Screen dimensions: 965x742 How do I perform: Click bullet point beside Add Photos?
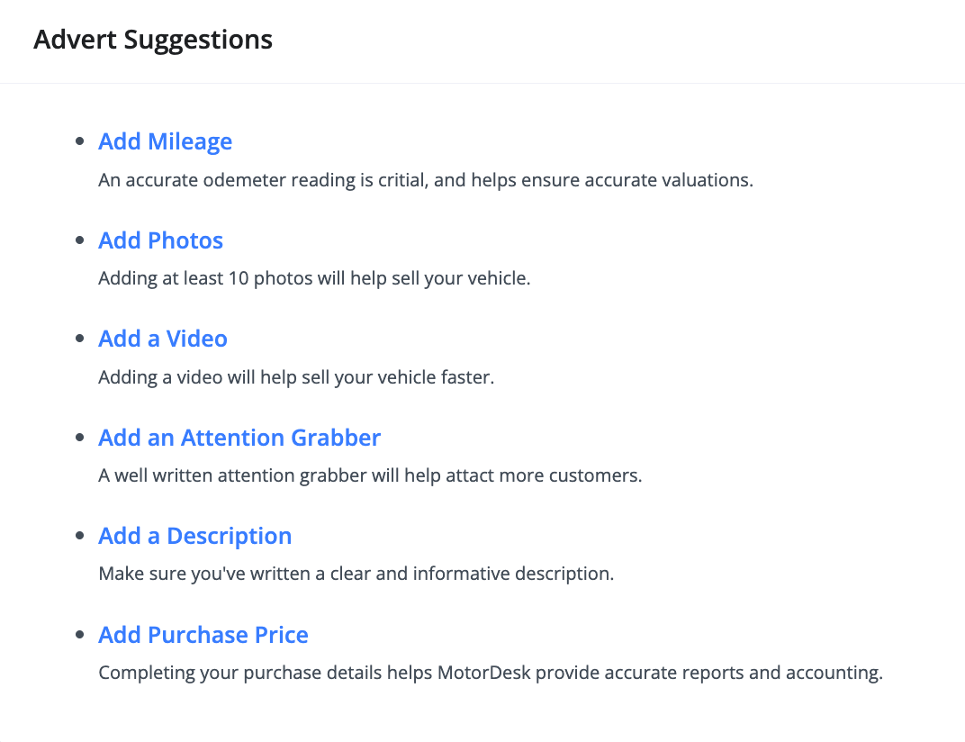(x=79, y=240)
